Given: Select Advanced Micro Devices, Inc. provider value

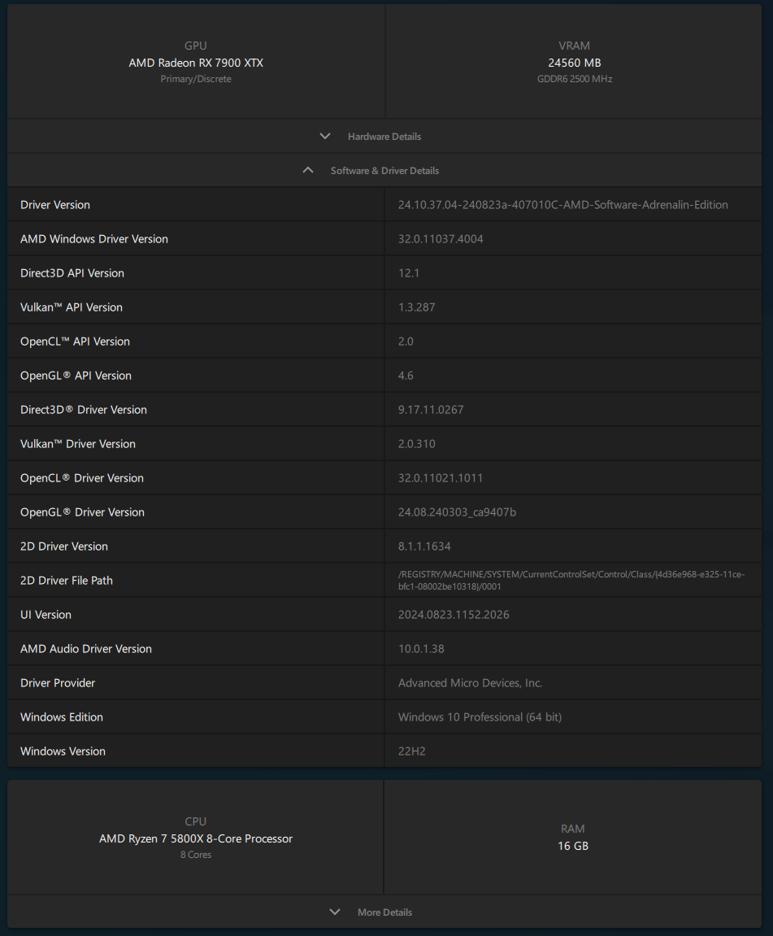Looking at the screenshot, I should pos(470,683).
